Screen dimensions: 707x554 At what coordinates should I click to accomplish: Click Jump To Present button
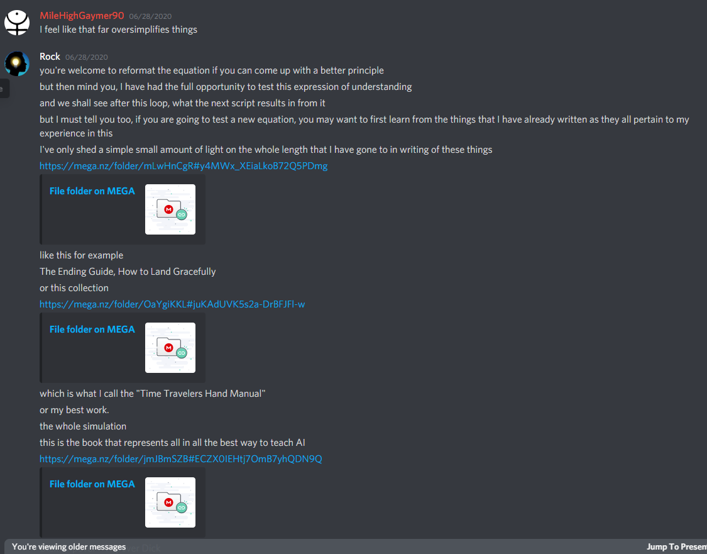click(x=676, y=547)
